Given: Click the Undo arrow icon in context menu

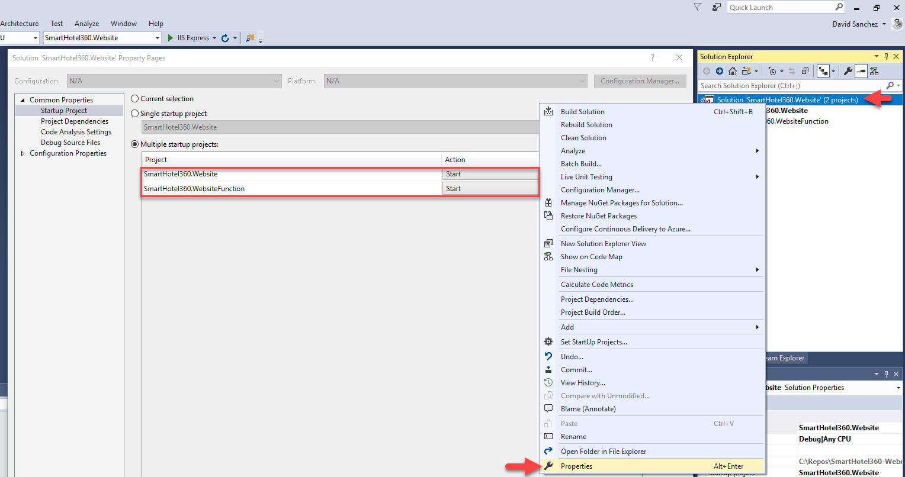Looking at the screenshot, I should click(x=548, y=356).
